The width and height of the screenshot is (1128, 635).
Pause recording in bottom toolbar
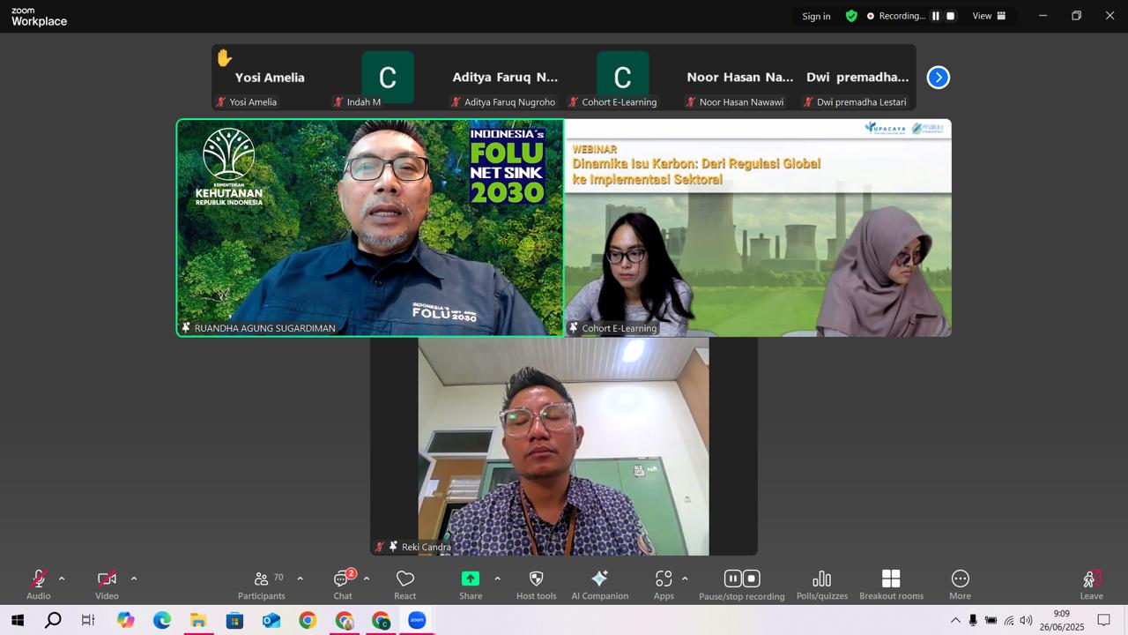pos(732,579)
